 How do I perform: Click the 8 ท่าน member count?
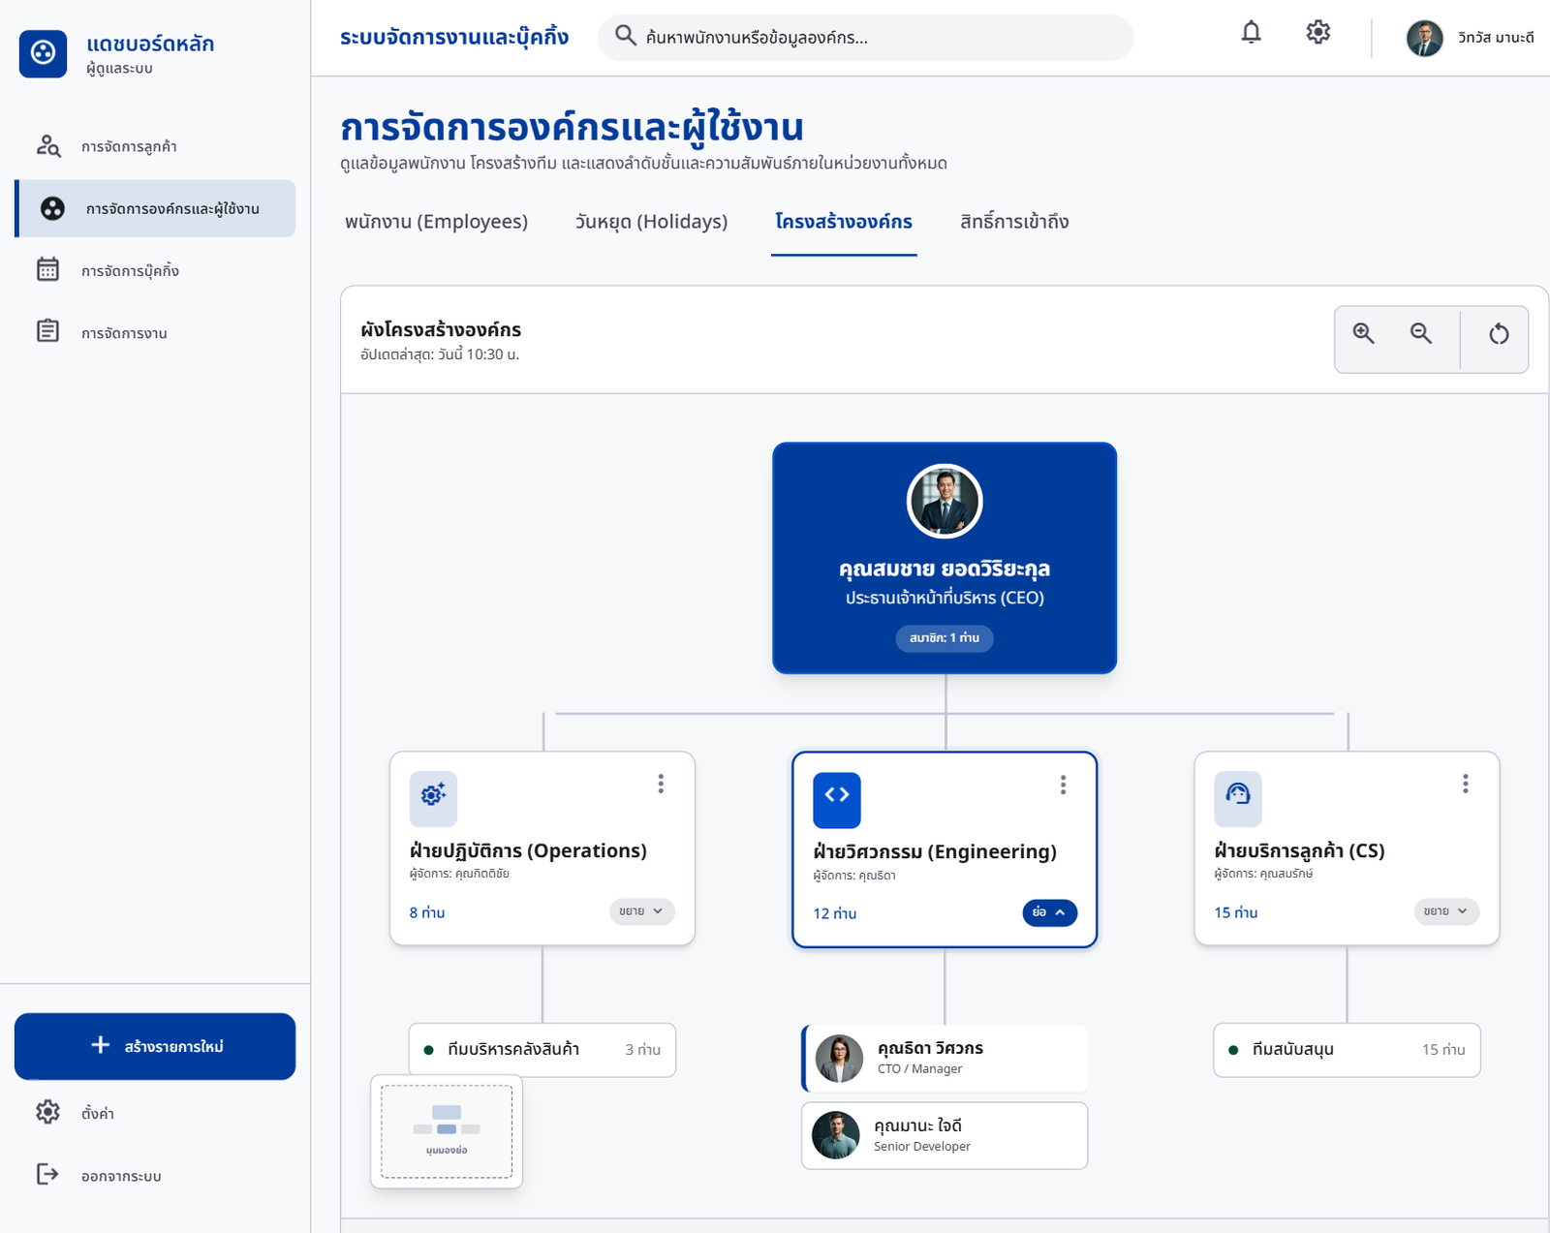coord(427,912)
